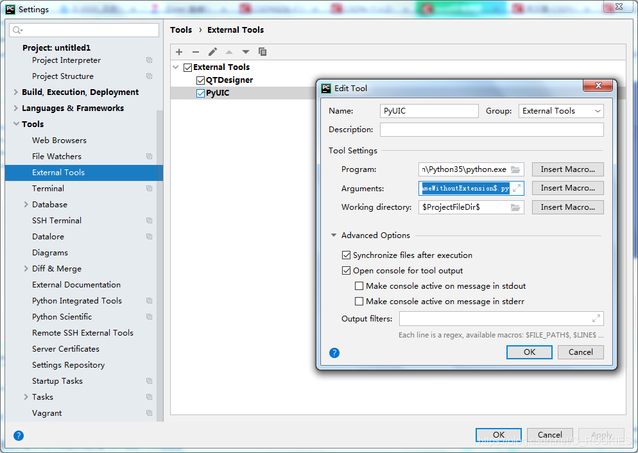Image resolution: width=638 pixels, height=453 pixels.
Task: Open Remote SSH External Tools page
Action: click(x=82, y=332)
